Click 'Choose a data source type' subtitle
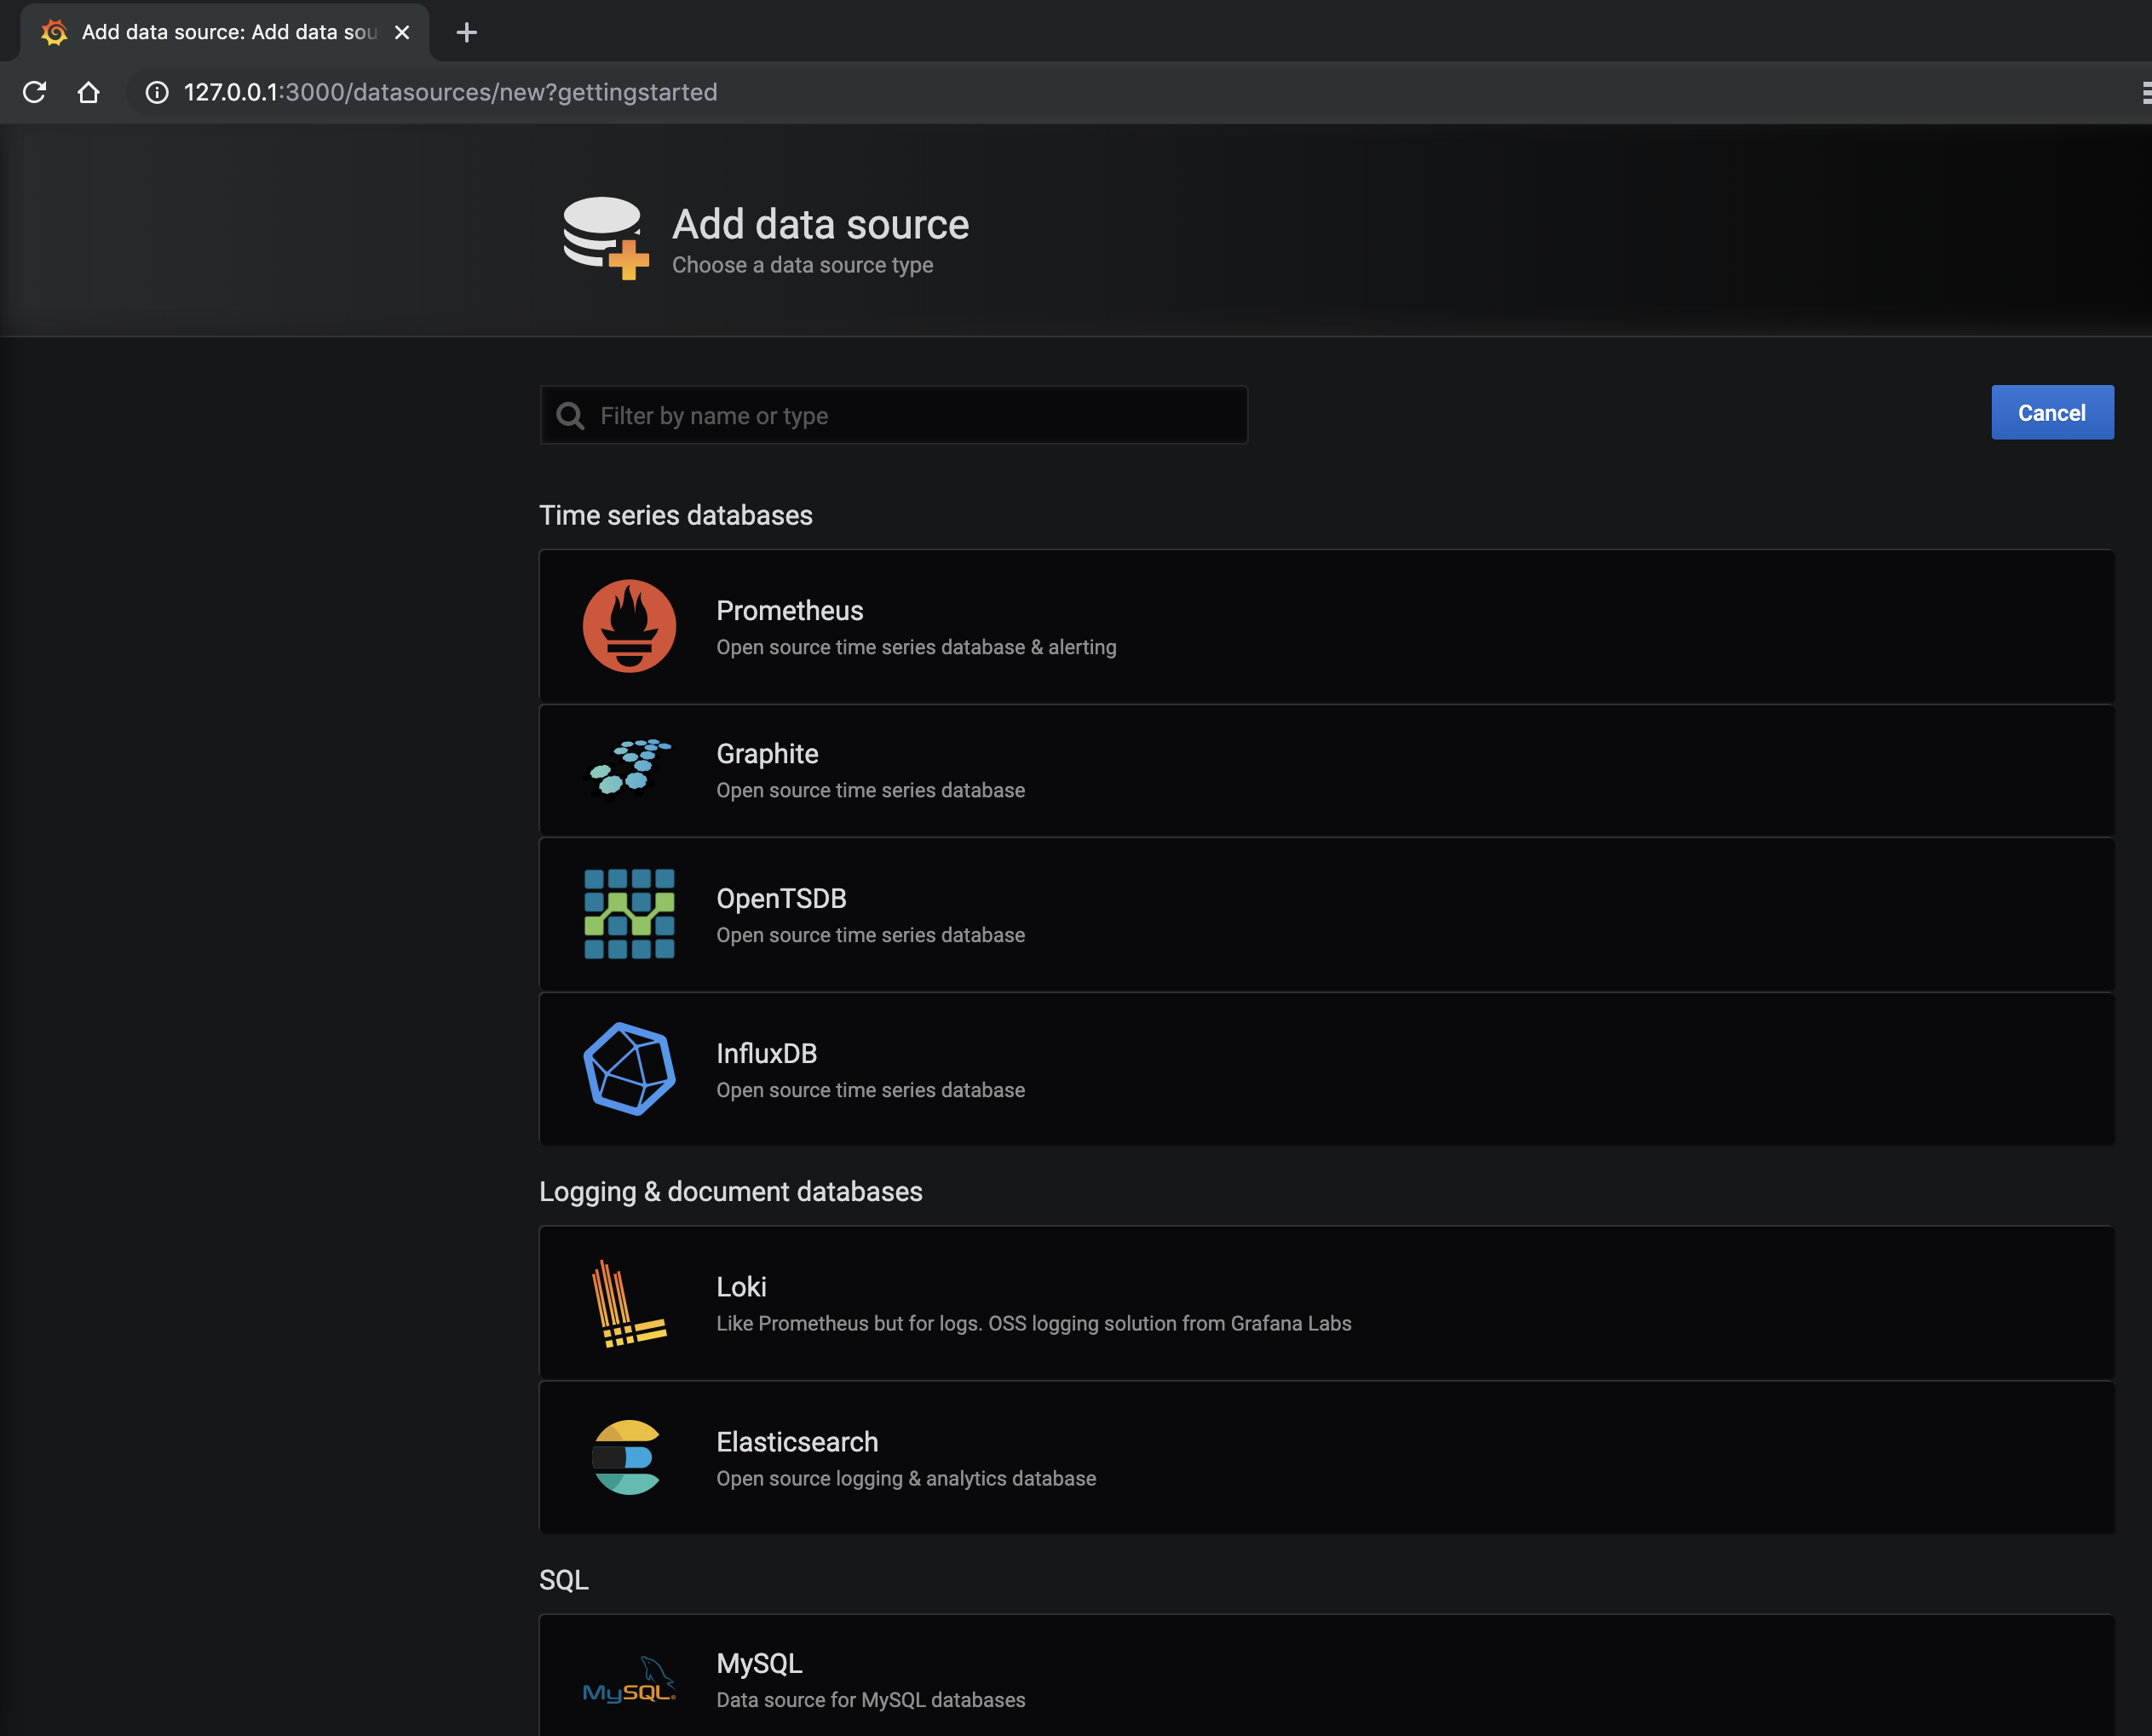The height and width of the screenshot is (1736, 2152). coord(802,265)
